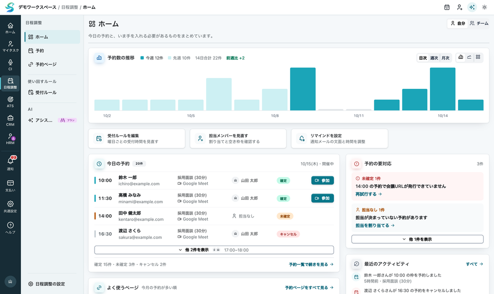Click the tallest 10/9 chart bar
The width and height of the screenshot is (494, 294).
coord(303,89)
